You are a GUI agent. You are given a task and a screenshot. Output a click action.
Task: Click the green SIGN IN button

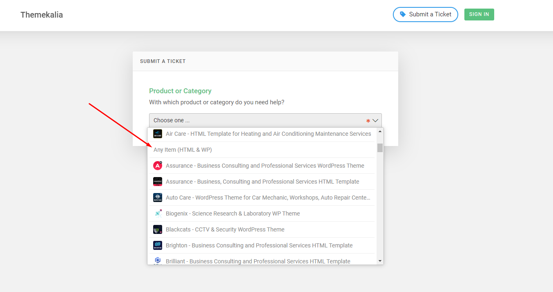click(x=479, y=14)
